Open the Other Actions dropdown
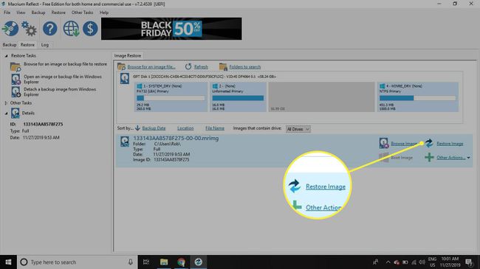The height and width of the screenshot is (269, 480). point(453,158)
